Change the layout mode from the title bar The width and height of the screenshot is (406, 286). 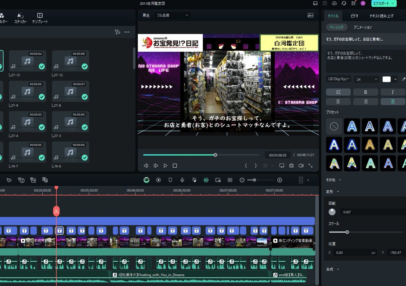point(315,3)
